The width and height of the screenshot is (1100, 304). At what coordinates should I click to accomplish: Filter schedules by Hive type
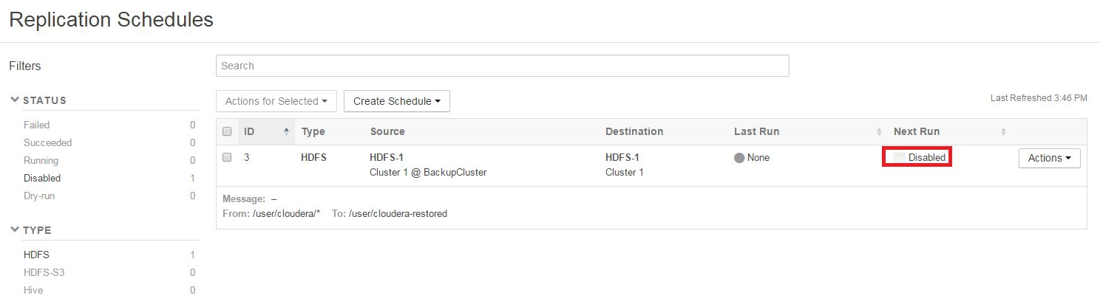pos(33,290)
